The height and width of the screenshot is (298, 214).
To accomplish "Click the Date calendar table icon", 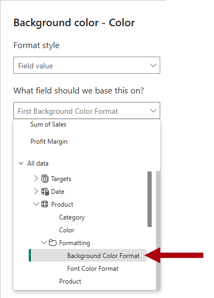I will pos(45,192).
